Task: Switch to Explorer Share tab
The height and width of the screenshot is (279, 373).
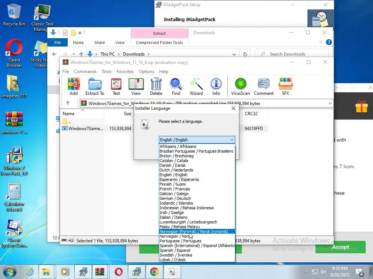Action: (x=99, y=43)
